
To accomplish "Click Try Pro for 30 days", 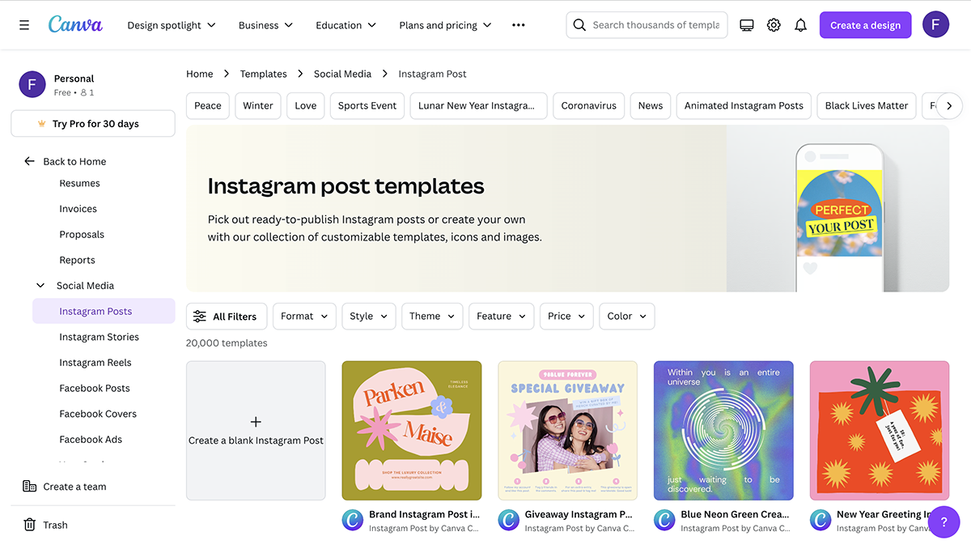I will click(x=92, y=123).
